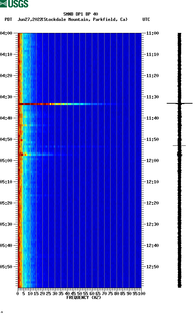
Task: Click the UTC timezone label
Action: pos(146,19)
